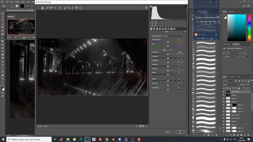
Task: Toggle highlight clipping warning on histogram
Action: [x=185, y=7]
